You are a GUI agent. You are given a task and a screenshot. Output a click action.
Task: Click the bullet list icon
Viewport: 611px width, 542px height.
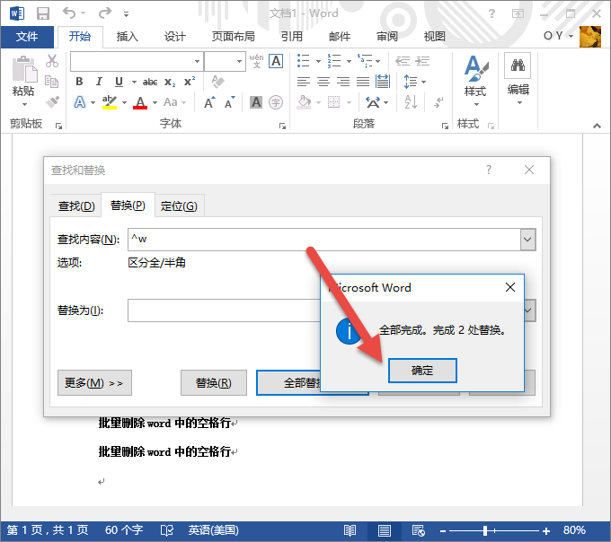[303, 61]
